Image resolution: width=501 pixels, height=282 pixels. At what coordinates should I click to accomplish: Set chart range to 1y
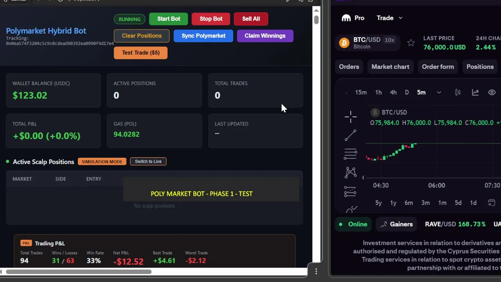[393, 203]
